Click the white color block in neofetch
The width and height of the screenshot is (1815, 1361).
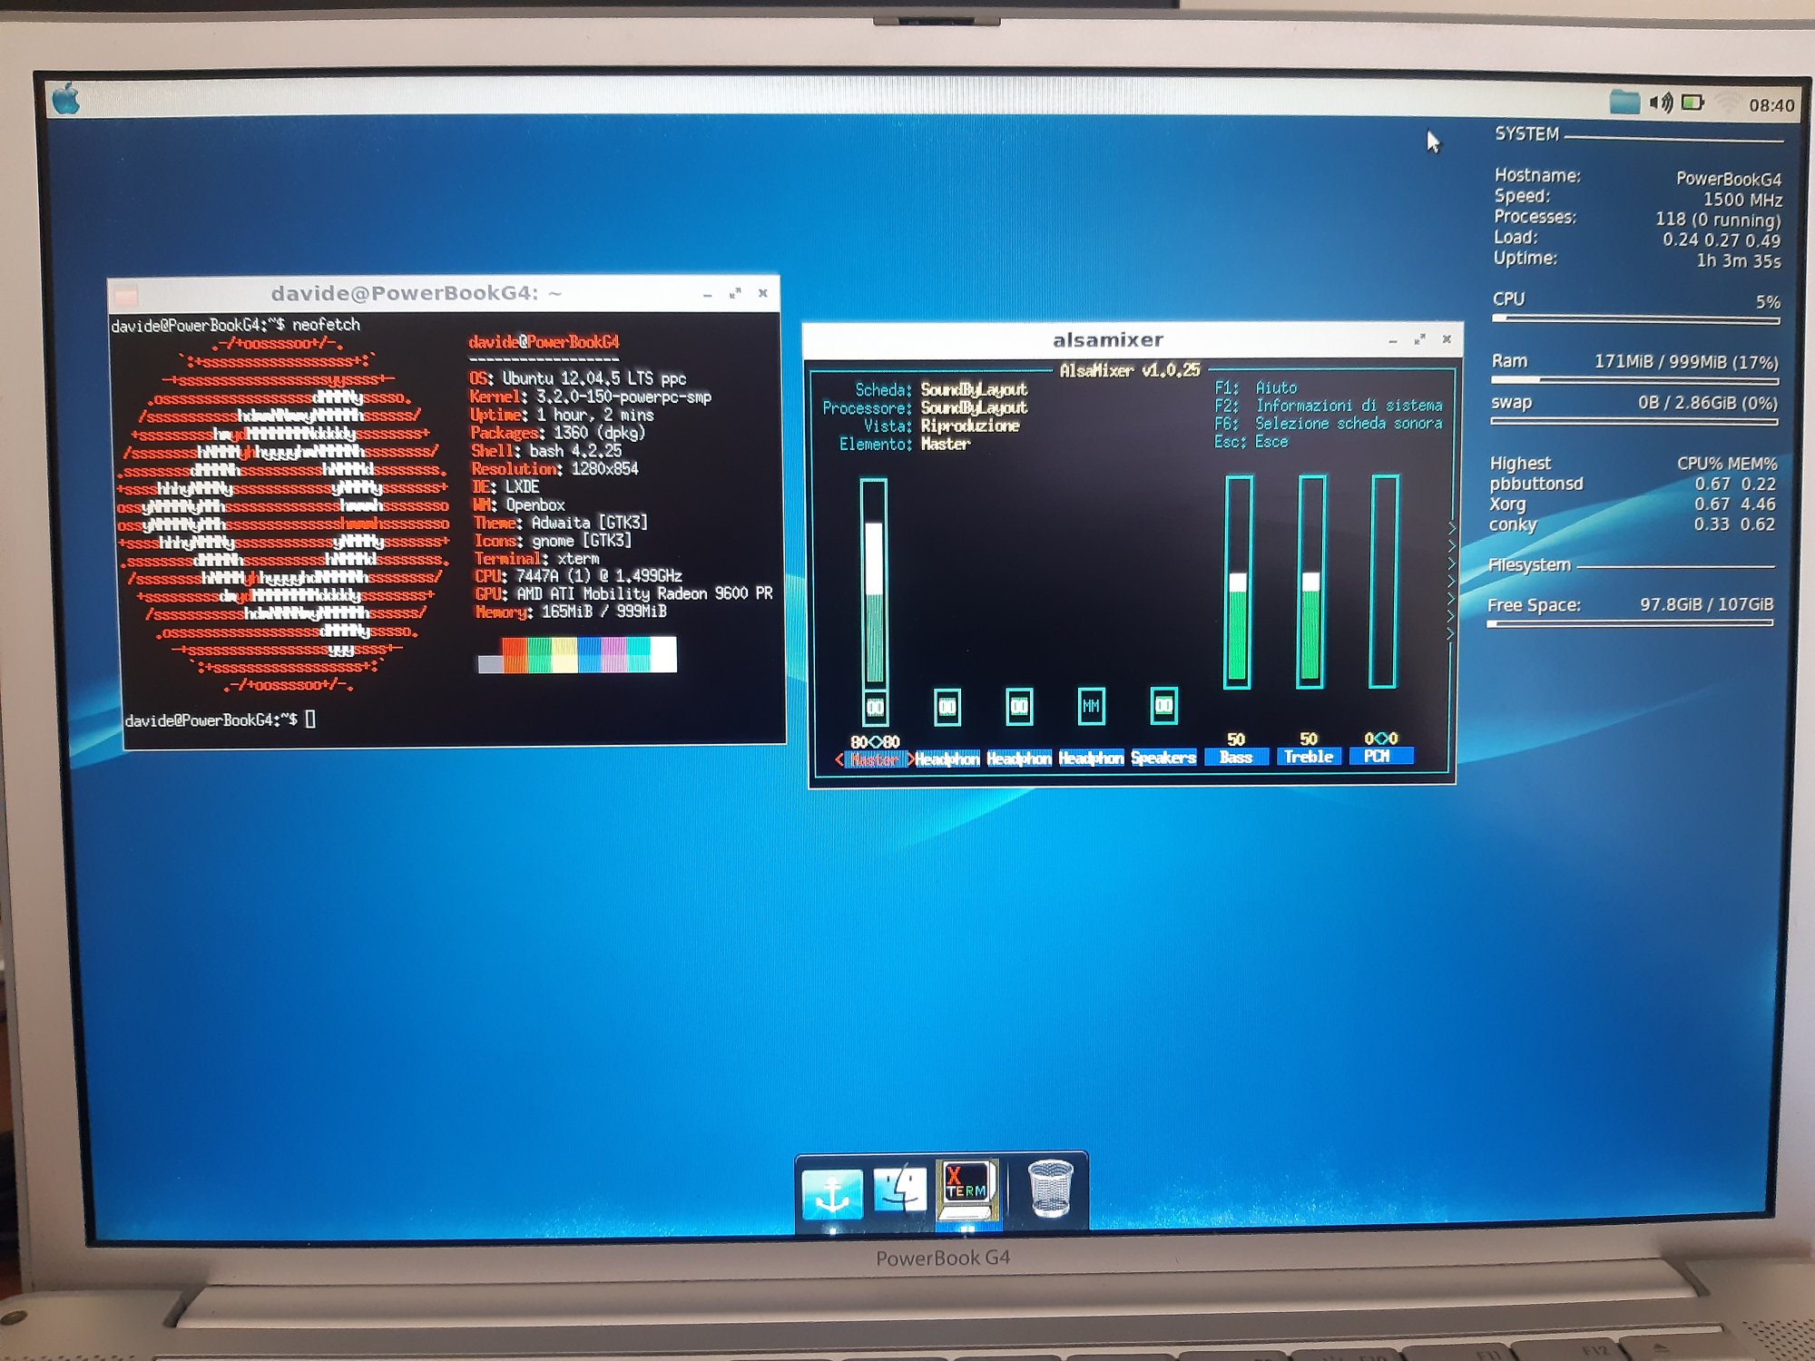663,654
